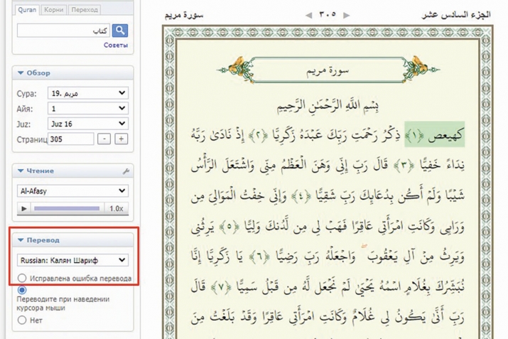Open the Советы link
508x339 pixels.
pyautogui.click(x=116, y=45)
